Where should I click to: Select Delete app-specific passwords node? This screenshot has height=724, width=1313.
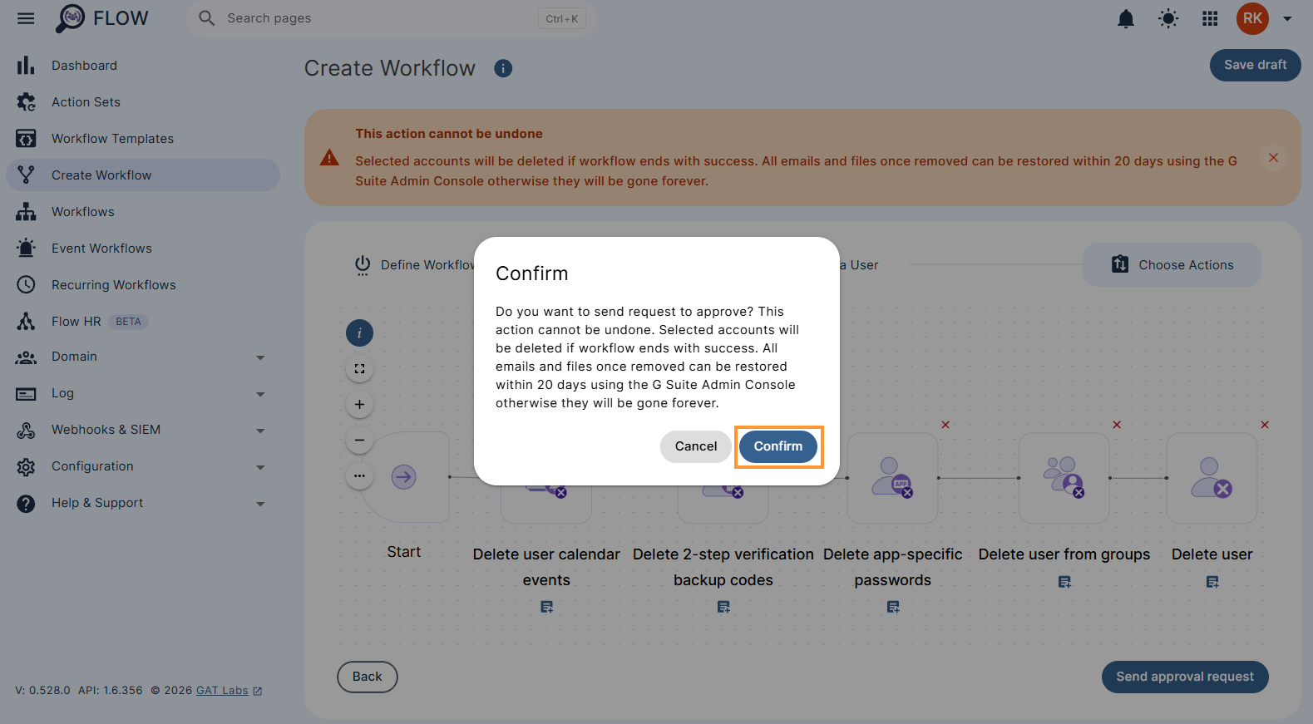tap(892, 478)
